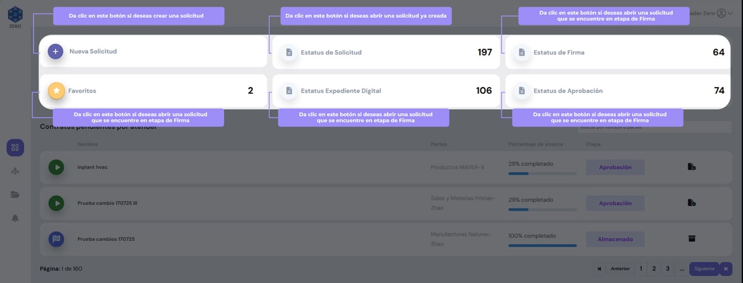Image resolution: width=743 pixels, height=283 pixels.
Task: Open the Estatus Expediente Digital card
Action: pyautogui.click(x=386, y=91)
